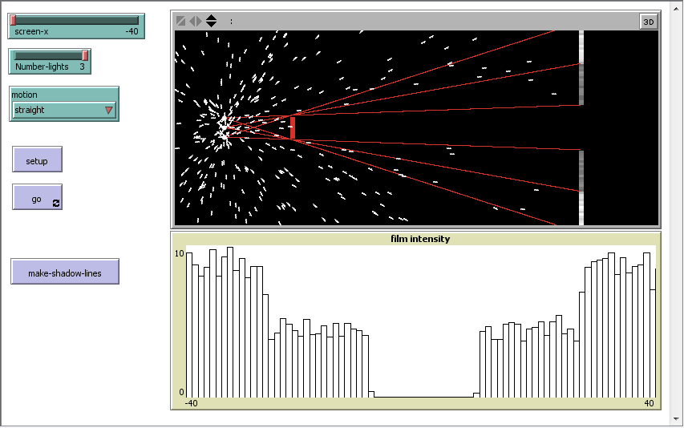Click the plot x-axis minimum label -40
The height and width of the screenshot is (428, 684).
[x=191, y=403]
